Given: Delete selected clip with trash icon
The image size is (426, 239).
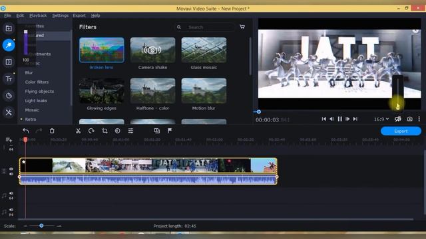Looking at the screenshot, I should click(52, 131).
